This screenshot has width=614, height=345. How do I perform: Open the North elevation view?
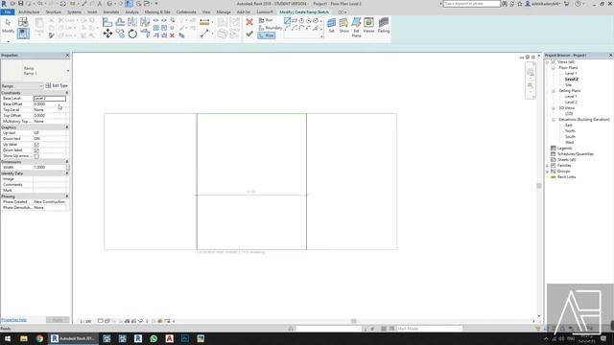tap(570, 131)
